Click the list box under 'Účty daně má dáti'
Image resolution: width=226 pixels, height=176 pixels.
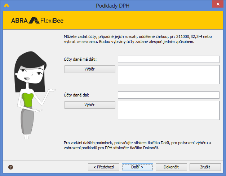coord(169,74)
